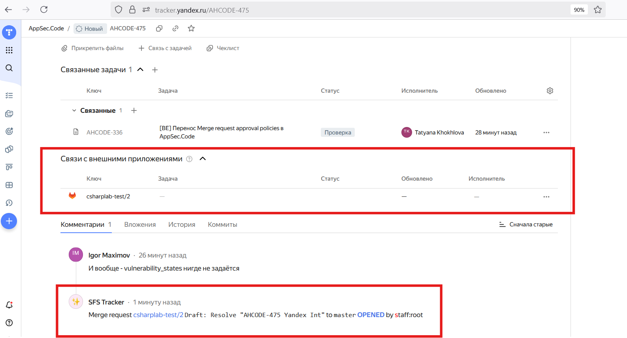Click the padlock site security icon
627x338 pixels.
[132, 10]
